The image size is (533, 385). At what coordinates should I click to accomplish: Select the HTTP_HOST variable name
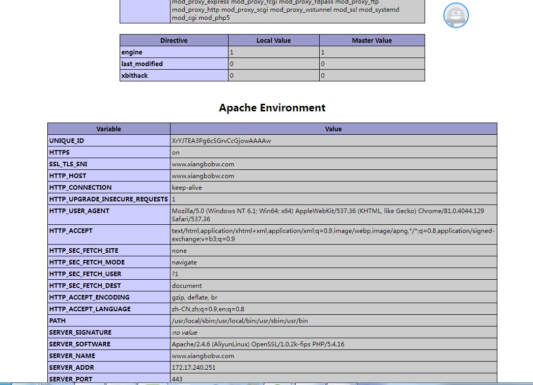point(68,176)
